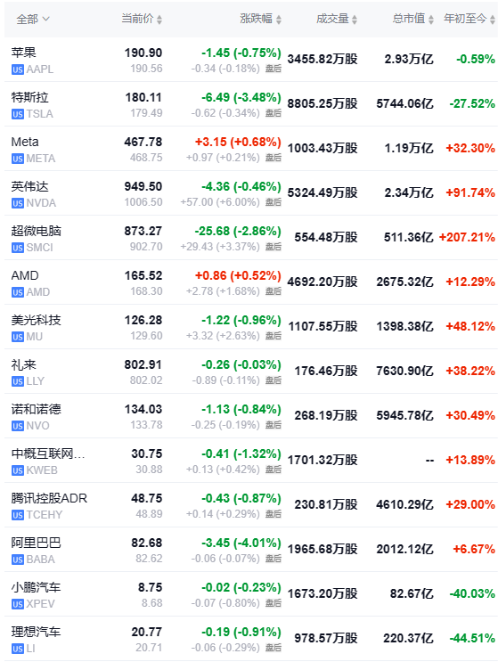Viewport: 498px width, 662px height.
Task: Open the 阿里巴巴 BABA row
Action: tap(251, 549)
